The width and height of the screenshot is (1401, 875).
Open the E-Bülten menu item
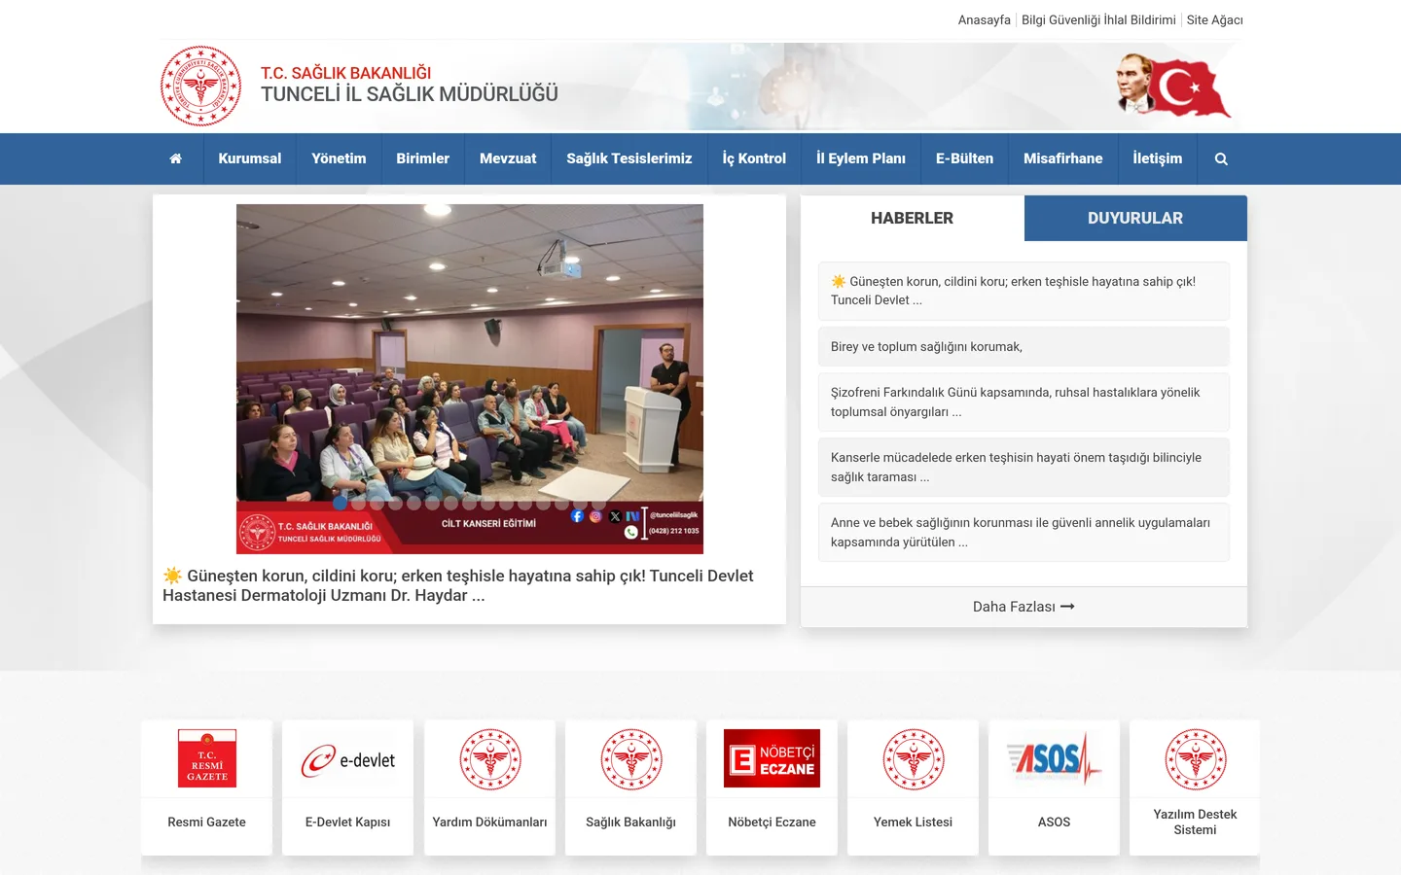click(x=965, y=158)
